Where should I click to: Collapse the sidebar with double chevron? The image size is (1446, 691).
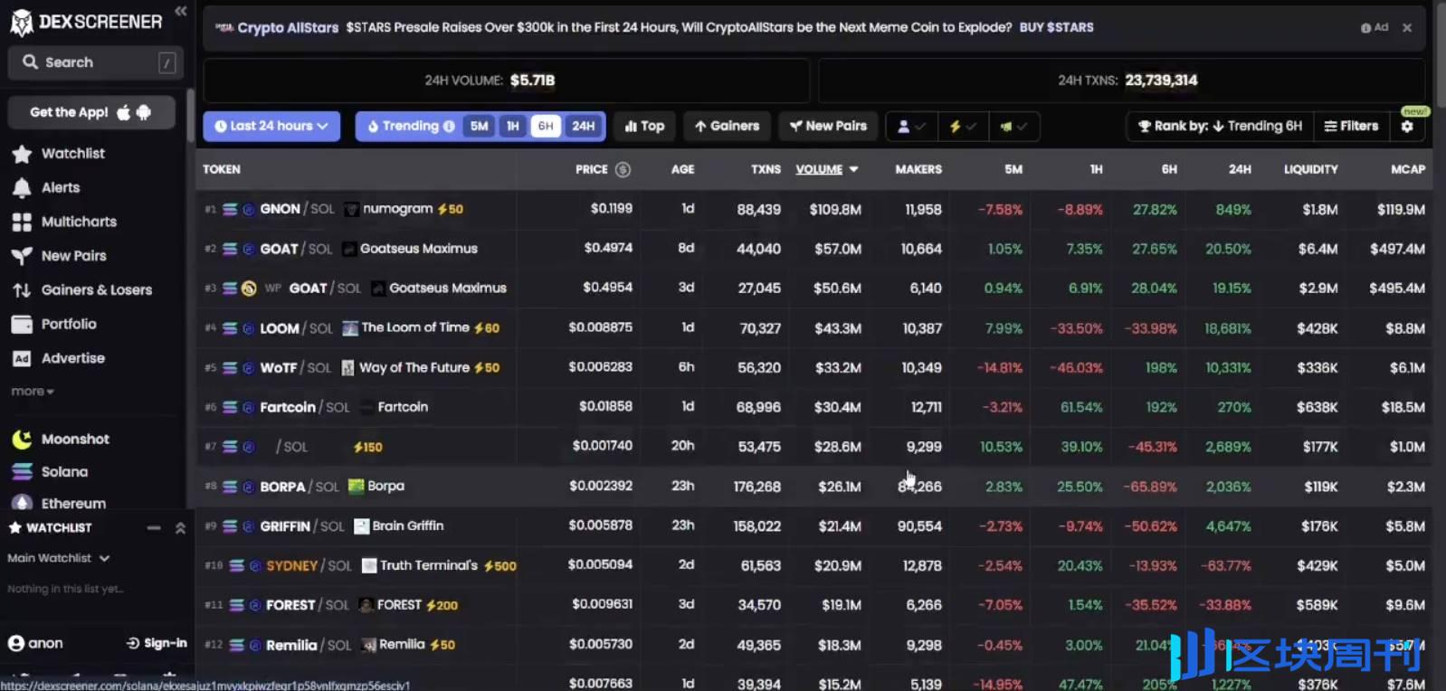180,11
